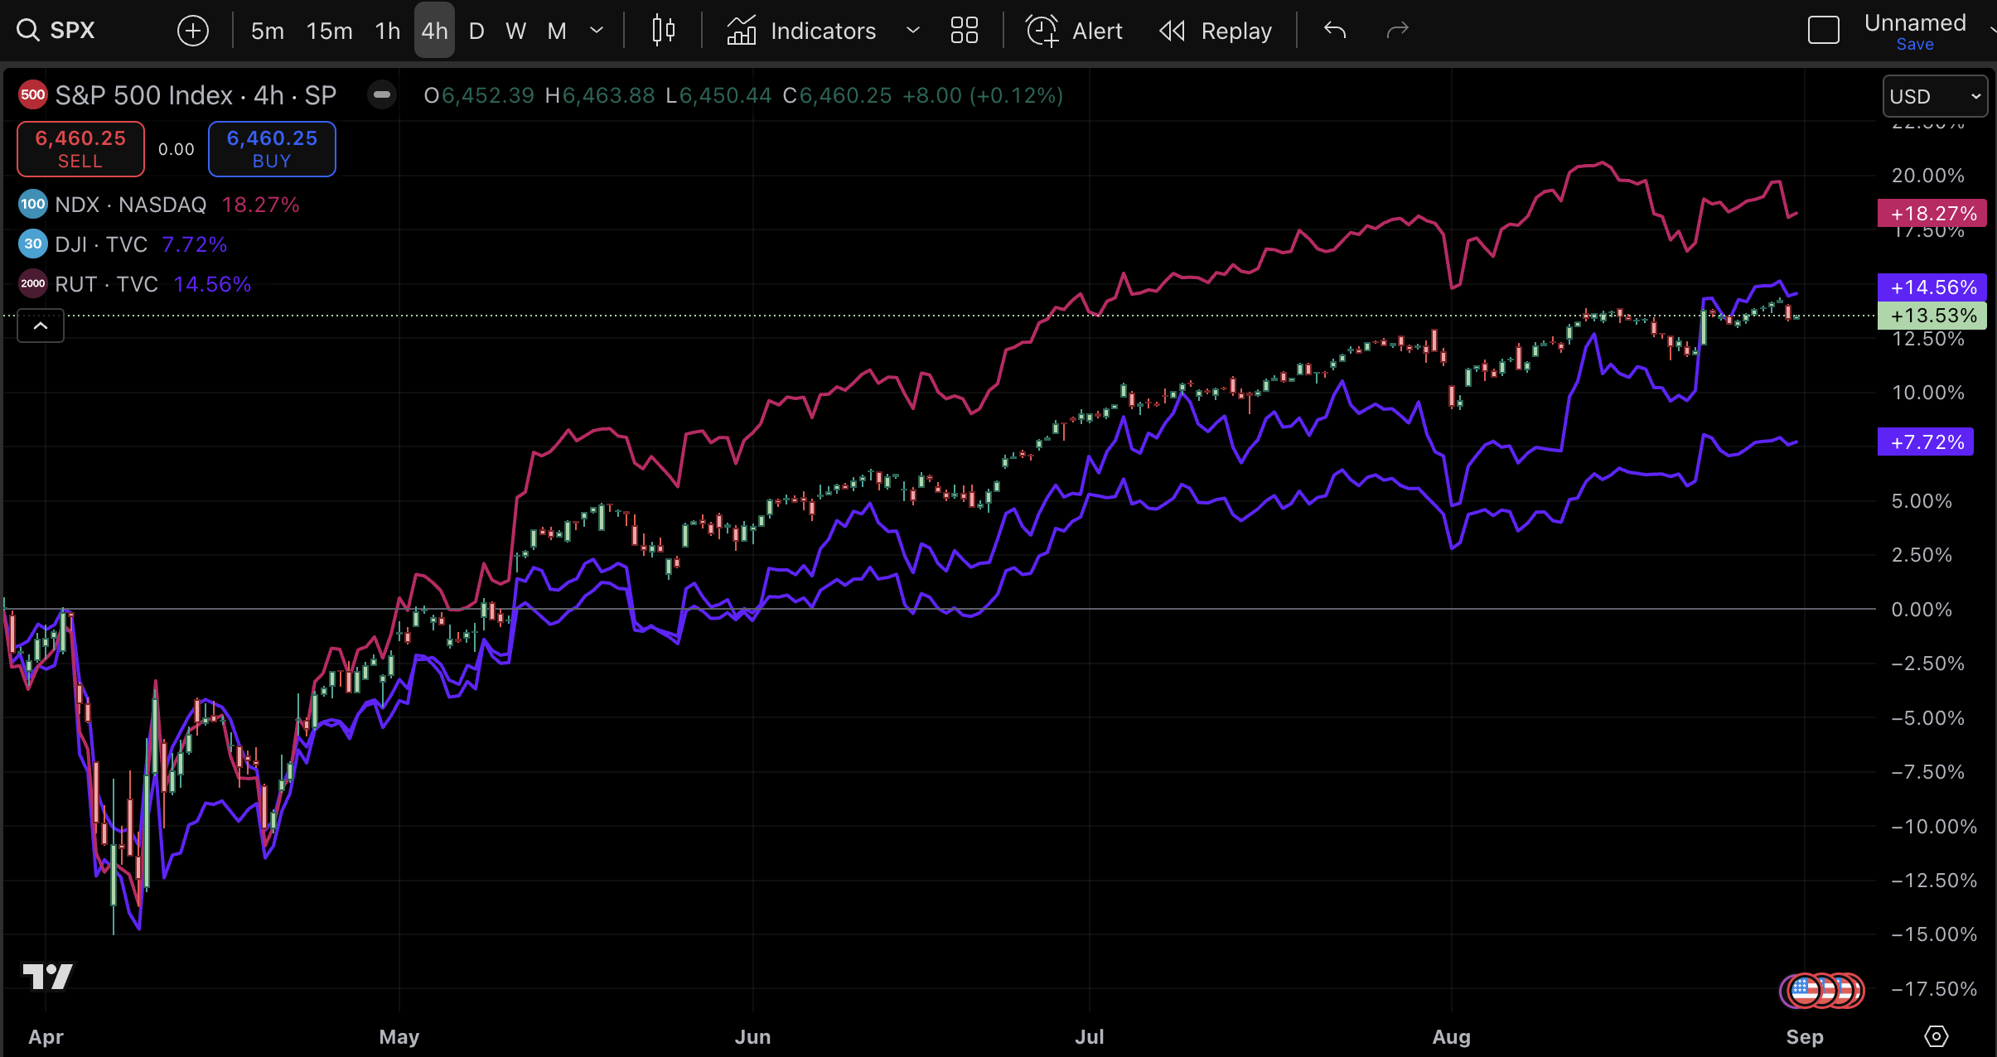Switch to Weekly (W) timeframe
The image size is (1997, 1057).
click(x=515, y=31)
